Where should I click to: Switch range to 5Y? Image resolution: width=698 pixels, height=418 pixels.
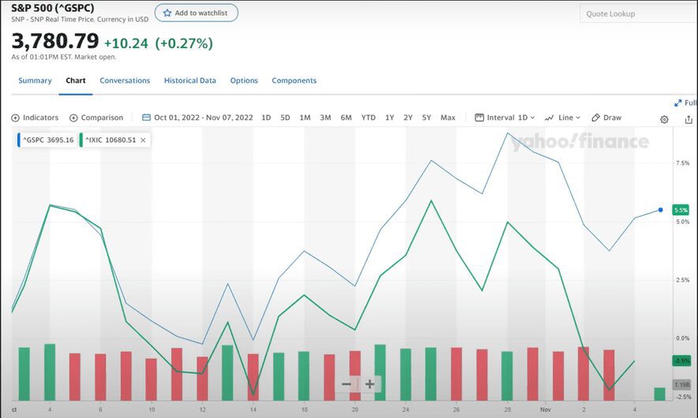pos(426,118)
